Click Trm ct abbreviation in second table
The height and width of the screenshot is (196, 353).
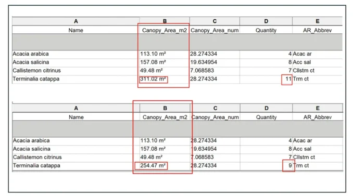pyautogui.click(x=301, y=166)
